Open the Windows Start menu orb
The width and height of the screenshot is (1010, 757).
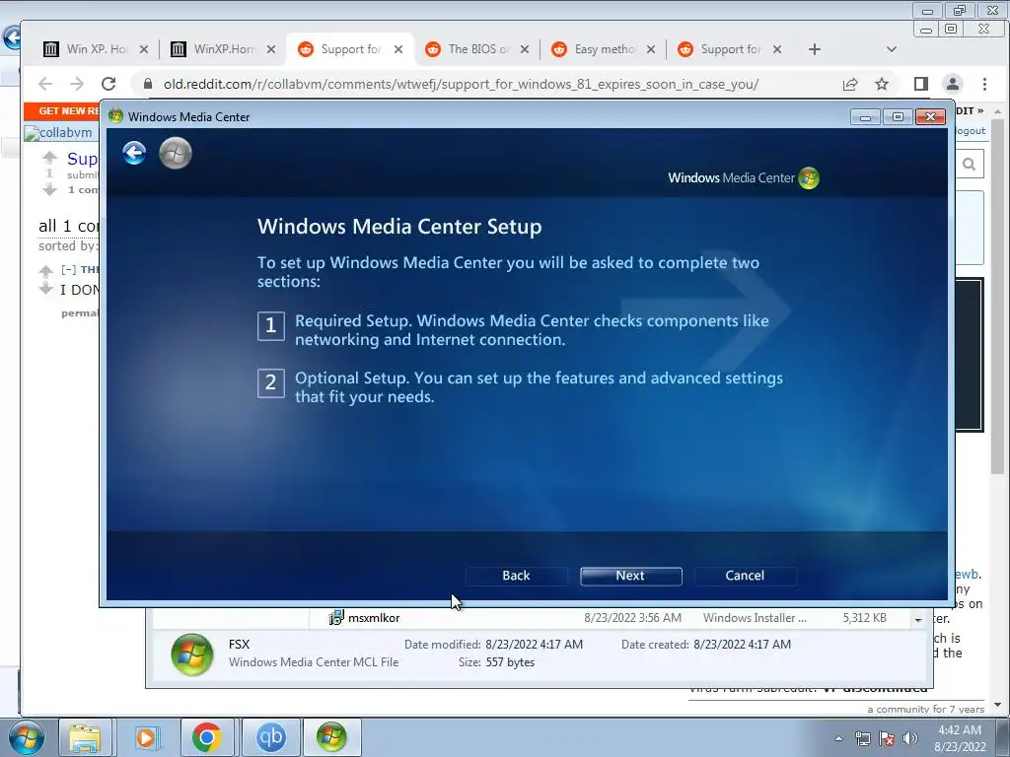pyautogui.click(x=27, y=737)
